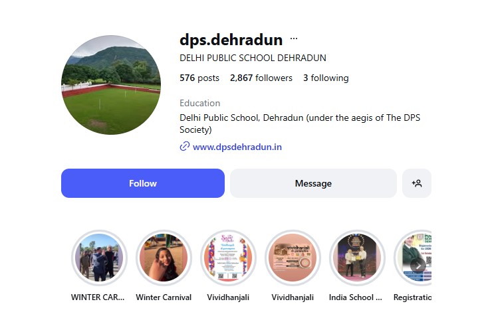Screen dimensions: 484x322
Task: Open the WINTER CAR... story highlight
Action: point(99,258)
